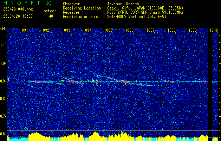Click the 1833 time marker

66,30
